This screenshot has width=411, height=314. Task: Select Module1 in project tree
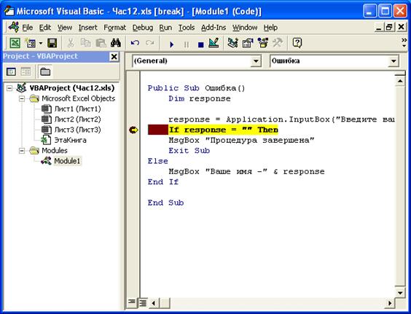(x=67, y=161)
